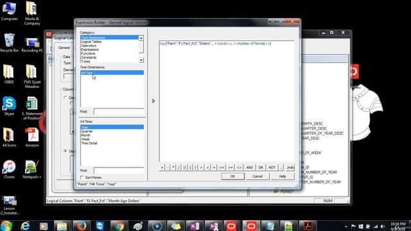The height and width of the screenshot is (231, 411).
Task: Click inside the Ago expression text area
Action: pyautogui.click(x=227, y=101)
